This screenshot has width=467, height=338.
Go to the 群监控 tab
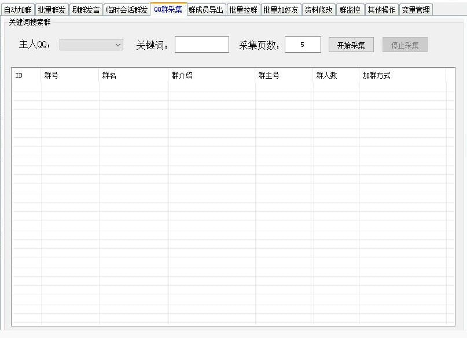[350, 10]
